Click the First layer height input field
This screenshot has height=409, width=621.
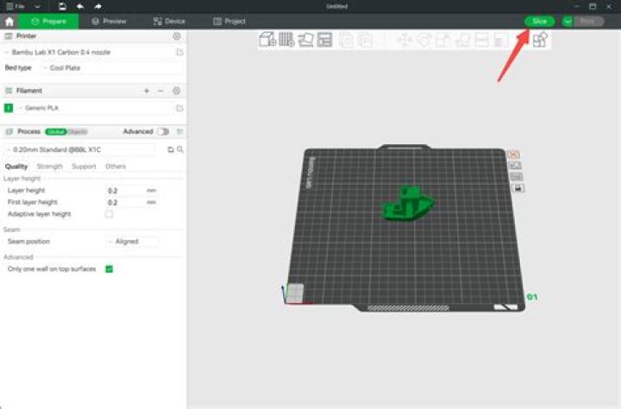pos(125,203)
